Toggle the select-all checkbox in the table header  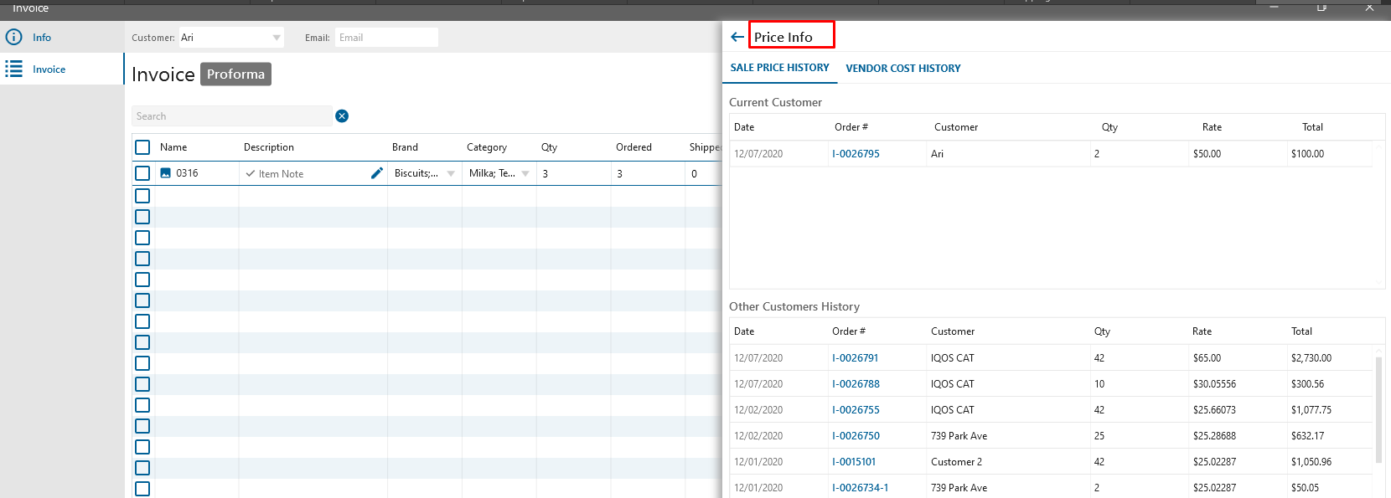tap(142, 147)
